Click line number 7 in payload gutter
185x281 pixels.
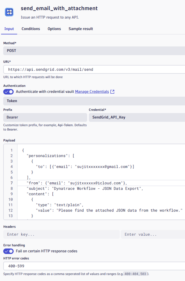(x=12, y=183)
